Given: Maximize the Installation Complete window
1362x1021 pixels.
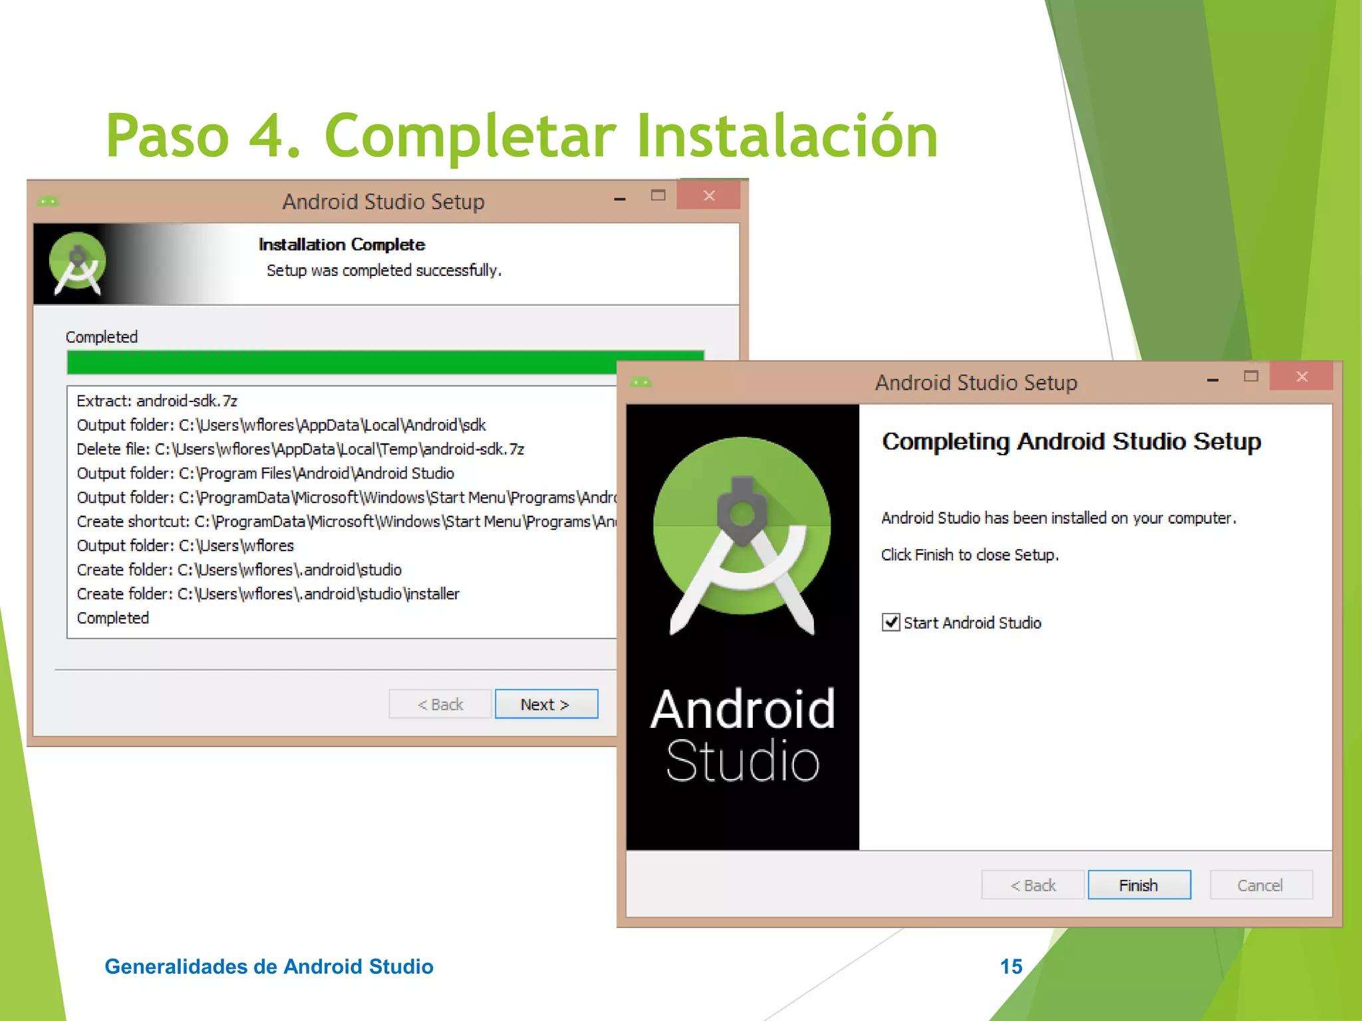Looking at the screenshot, I should click(x=658, y=195).
